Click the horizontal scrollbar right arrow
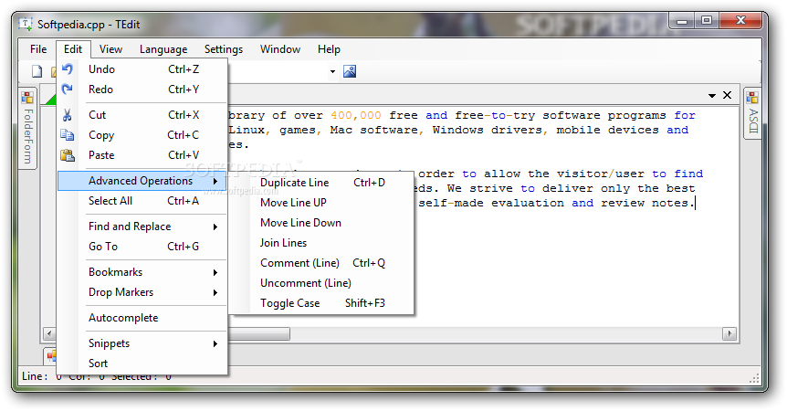This screenshot has height=411, width=787. 729,333
